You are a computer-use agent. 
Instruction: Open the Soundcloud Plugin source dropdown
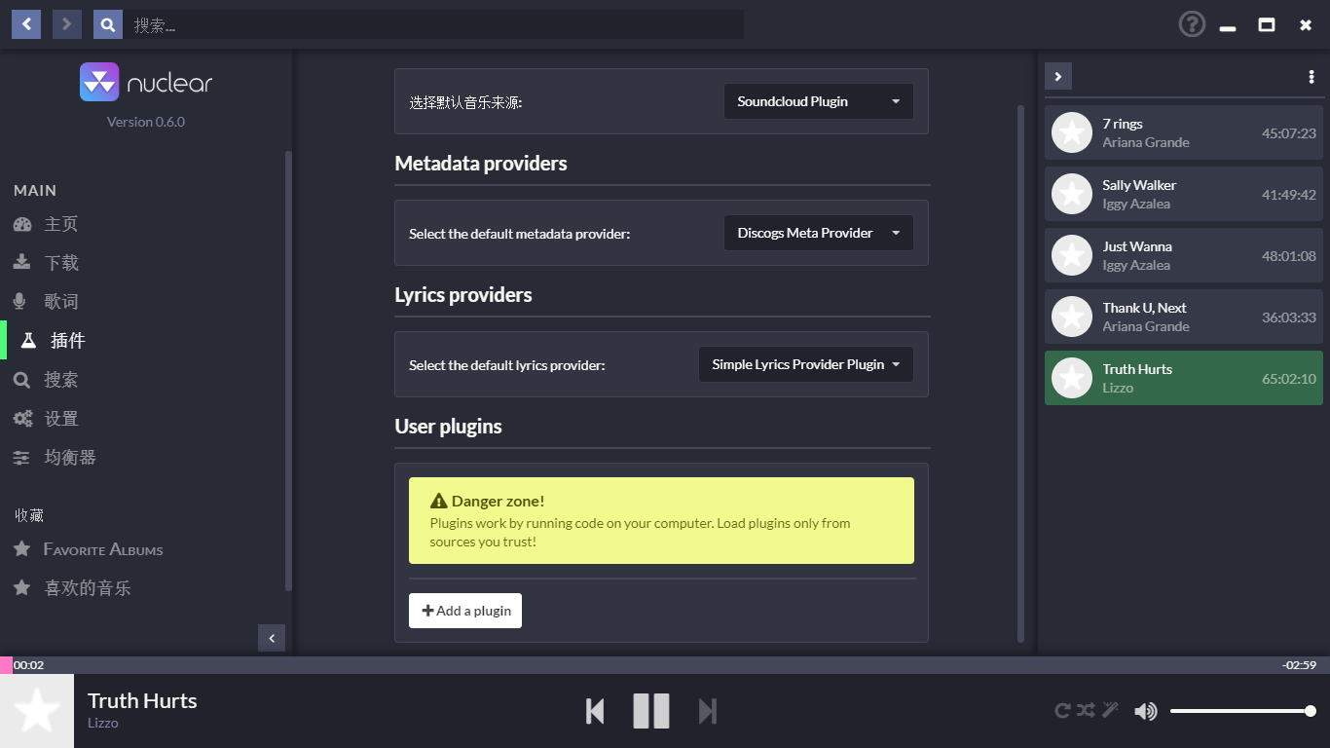coord(819,101)
